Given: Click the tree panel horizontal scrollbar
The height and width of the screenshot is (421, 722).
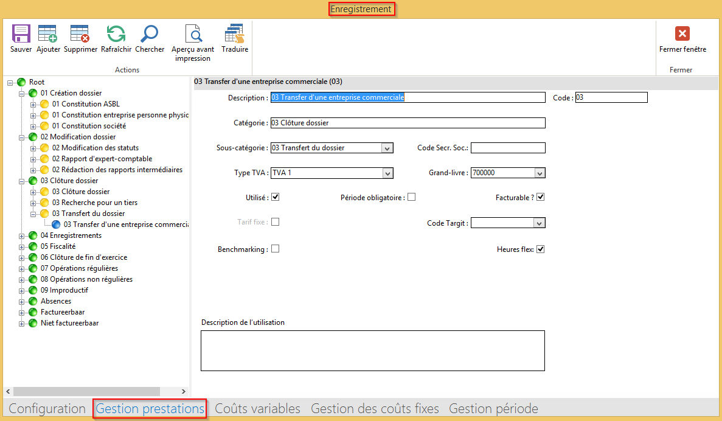Looking at the screenshot, I should 86,391.
